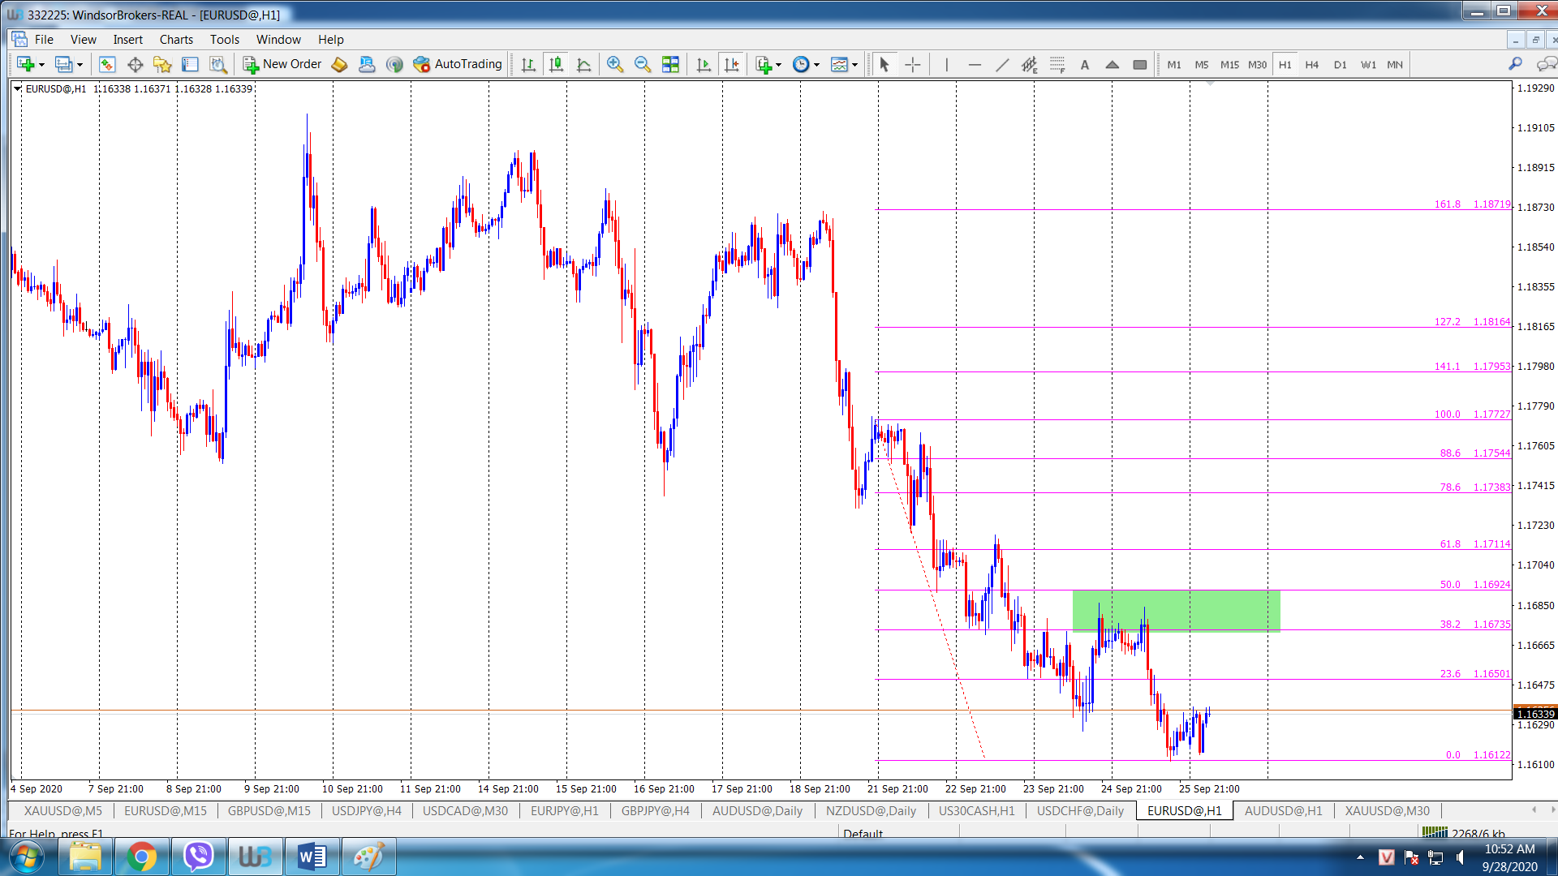Screen dimensions: 1558x876
Task: Switch timeframe to M1
Action: pyautogui.click(x=1174, y=64)
